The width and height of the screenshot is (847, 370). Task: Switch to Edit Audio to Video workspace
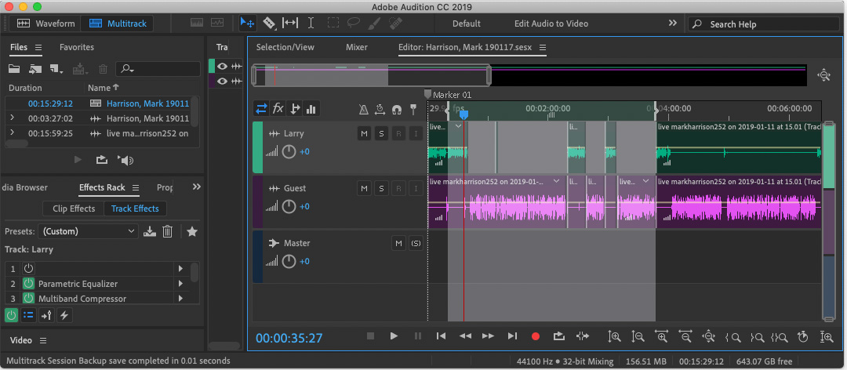(x=551, y=24)
